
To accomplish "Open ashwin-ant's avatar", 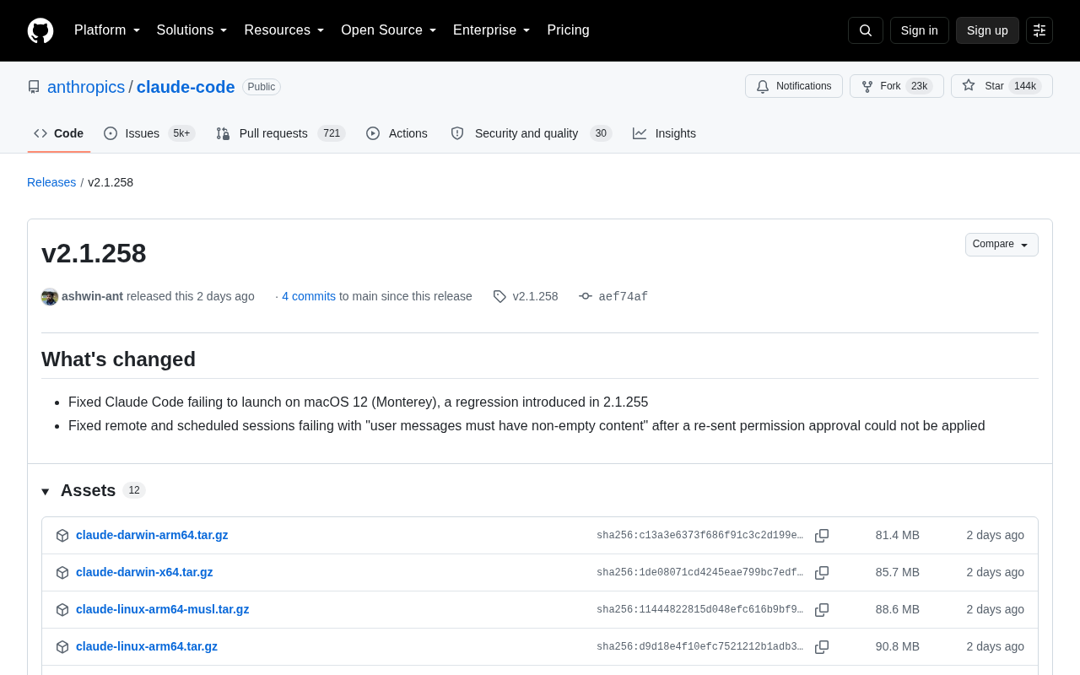I will coord(50,297).
